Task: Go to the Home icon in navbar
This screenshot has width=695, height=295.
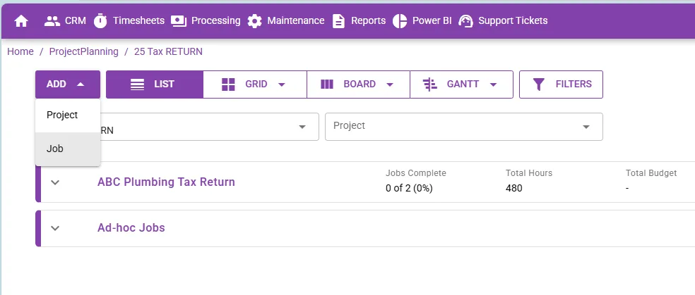Action: click(x=21, y=20)
